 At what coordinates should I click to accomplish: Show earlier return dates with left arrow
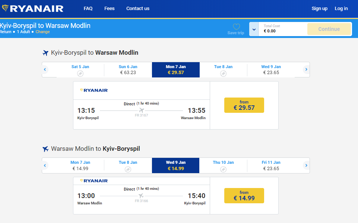pyautogui.click(x=45, y=165)
